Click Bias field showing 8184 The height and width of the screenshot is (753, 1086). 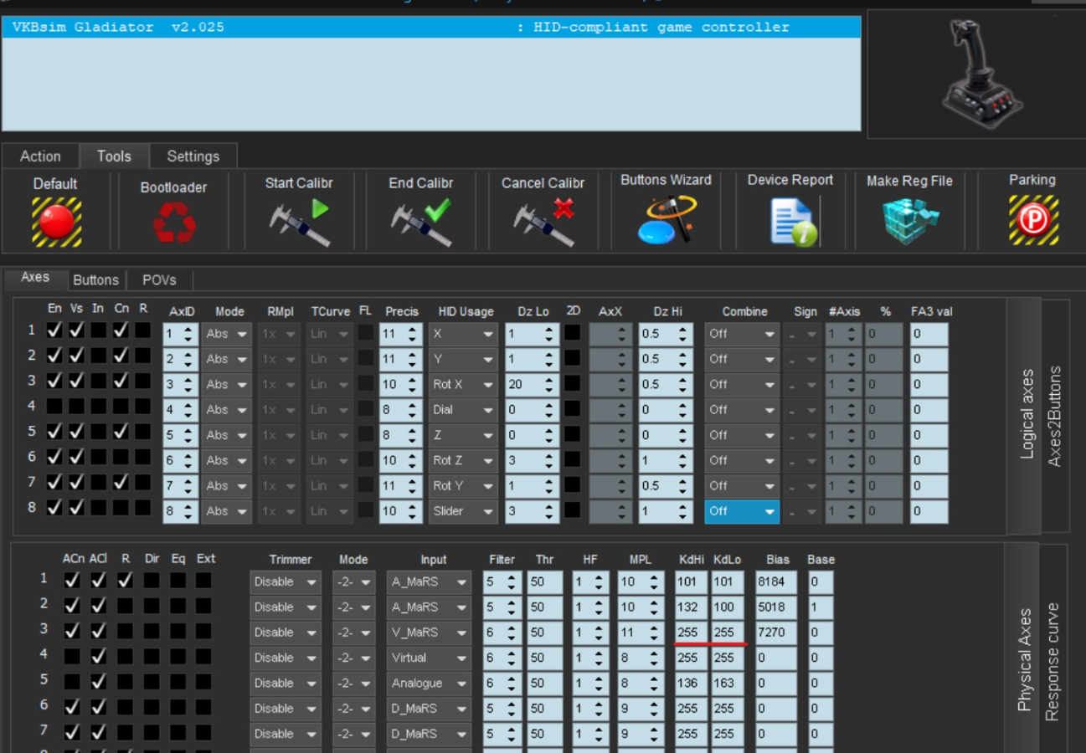pos(775,581)
